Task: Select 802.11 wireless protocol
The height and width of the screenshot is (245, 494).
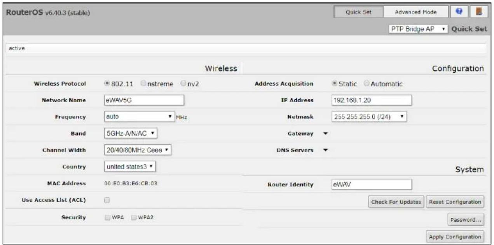Action: 107,83
